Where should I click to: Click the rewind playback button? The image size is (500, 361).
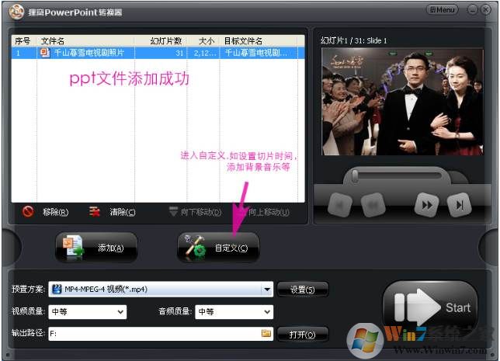coord(373,205)
